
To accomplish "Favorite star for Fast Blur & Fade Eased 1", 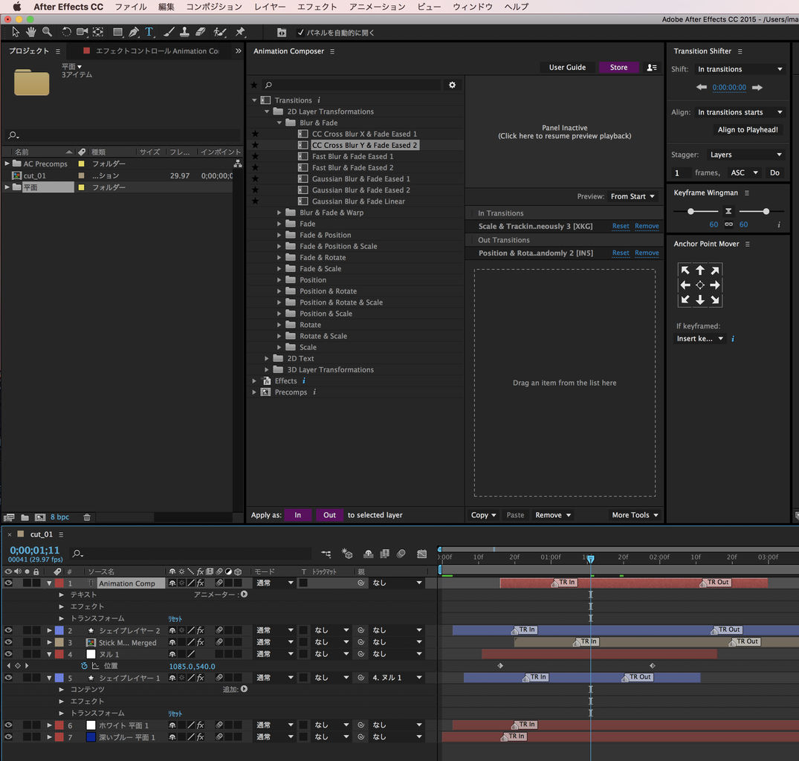I will click(255, 156).
